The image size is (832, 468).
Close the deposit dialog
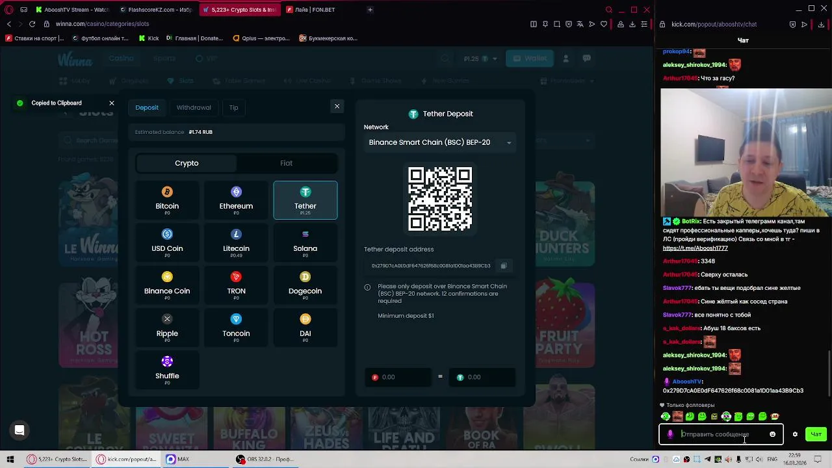[x=337, y=106]
